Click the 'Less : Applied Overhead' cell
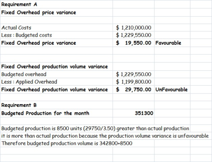The height and width of the screenshot is (162, 212). (56, 82)
